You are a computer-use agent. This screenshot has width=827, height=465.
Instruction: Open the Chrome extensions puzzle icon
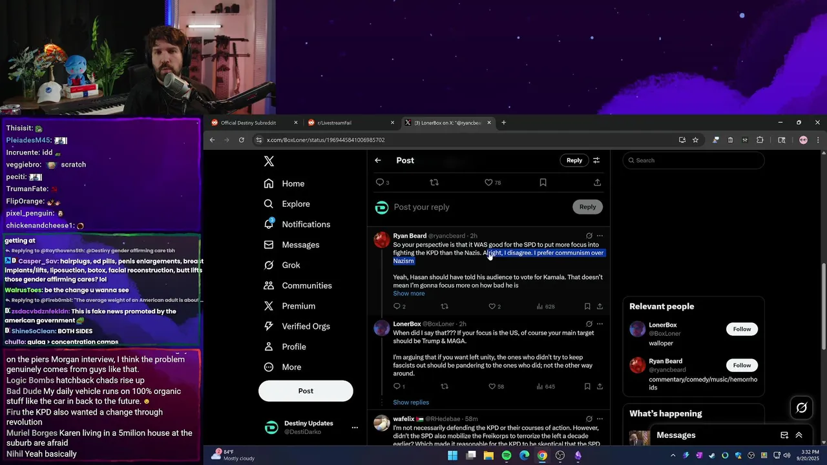pos(760,140)
